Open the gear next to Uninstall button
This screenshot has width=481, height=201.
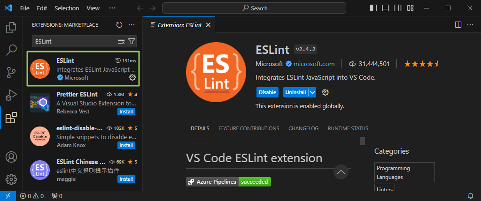tap(325, 92)
